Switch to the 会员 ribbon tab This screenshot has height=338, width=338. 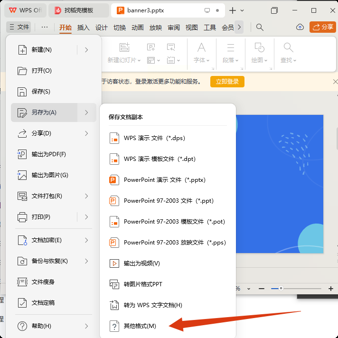click(228, 28)
